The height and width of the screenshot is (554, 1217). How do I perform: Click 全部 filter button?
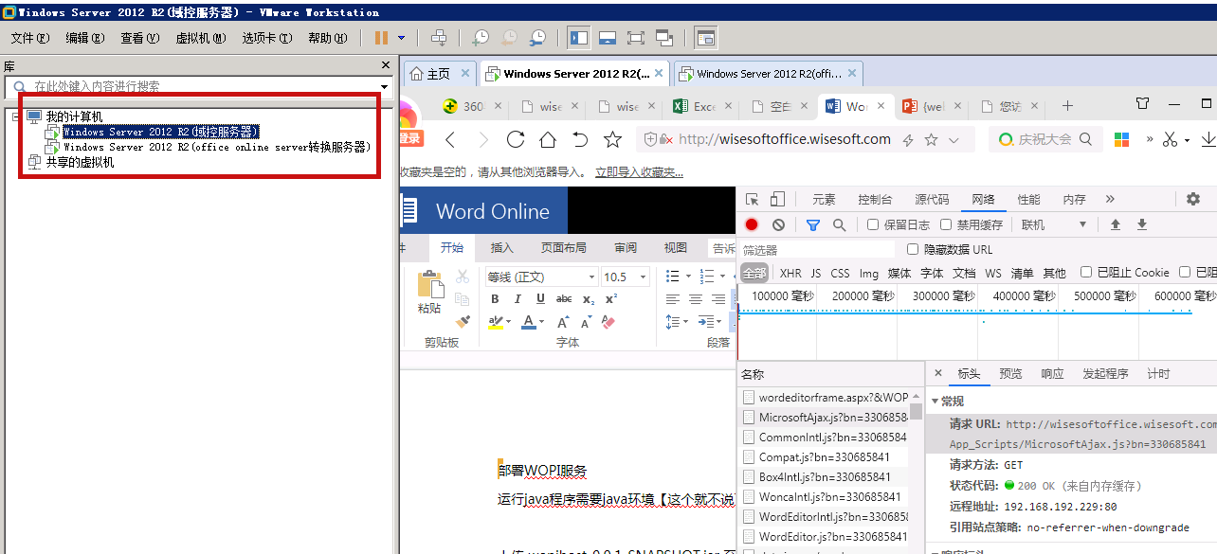click(754, 273)
